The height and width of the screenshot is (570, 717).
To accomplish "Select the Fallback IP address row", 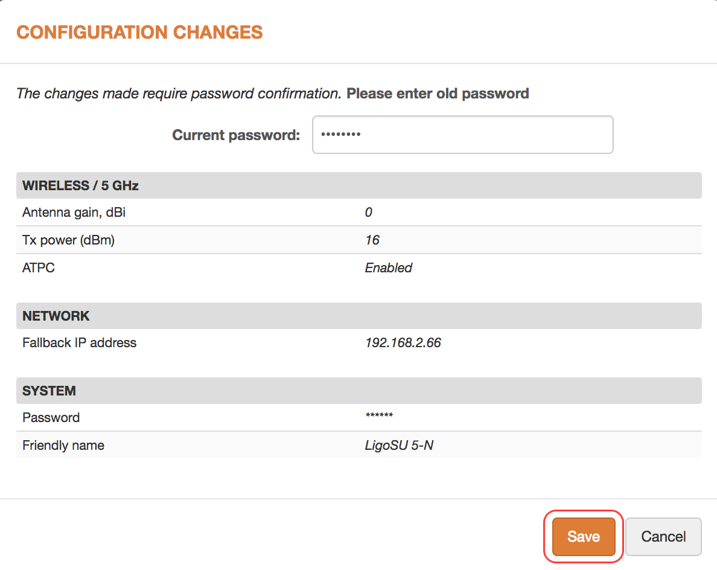I will click(79, 342).
